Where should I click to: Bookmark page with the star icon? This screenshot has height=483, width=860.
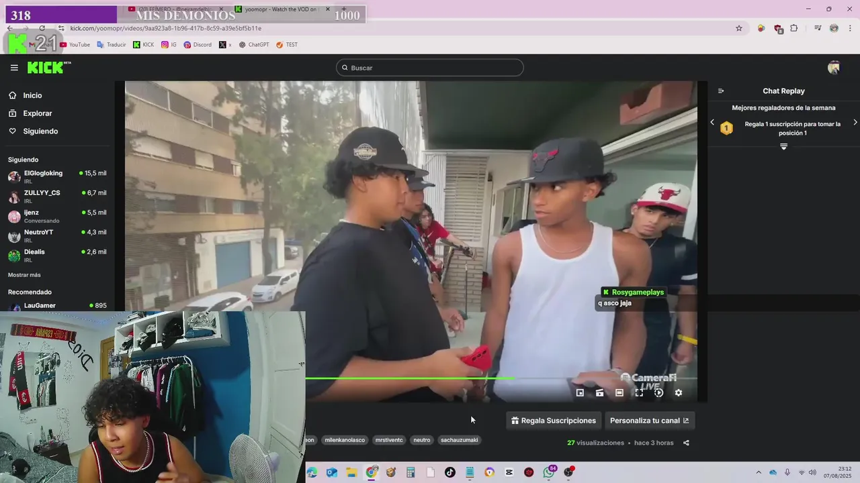[739, 28]
